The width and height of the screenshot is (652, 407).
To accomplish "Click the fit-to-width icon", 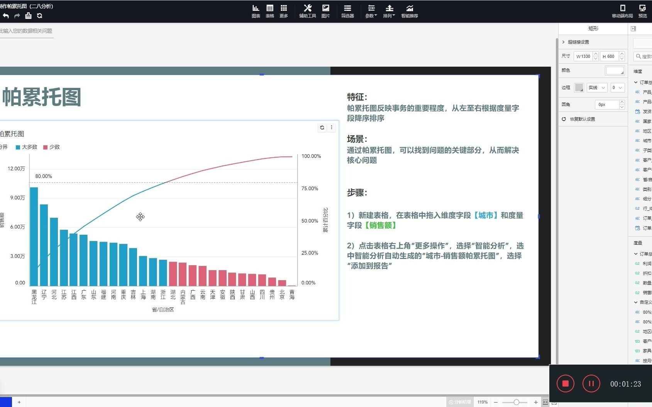I will [x=545, y=402].
